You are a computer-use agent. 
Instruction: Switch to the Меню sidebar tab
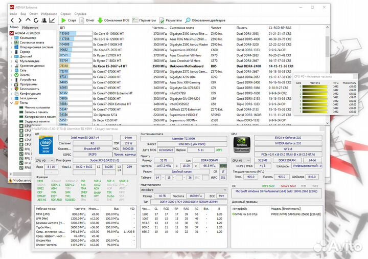click(14, 27)
